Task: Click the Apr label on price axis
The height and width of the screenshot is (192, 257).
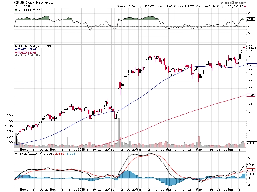Action: [x=169, y=149]
